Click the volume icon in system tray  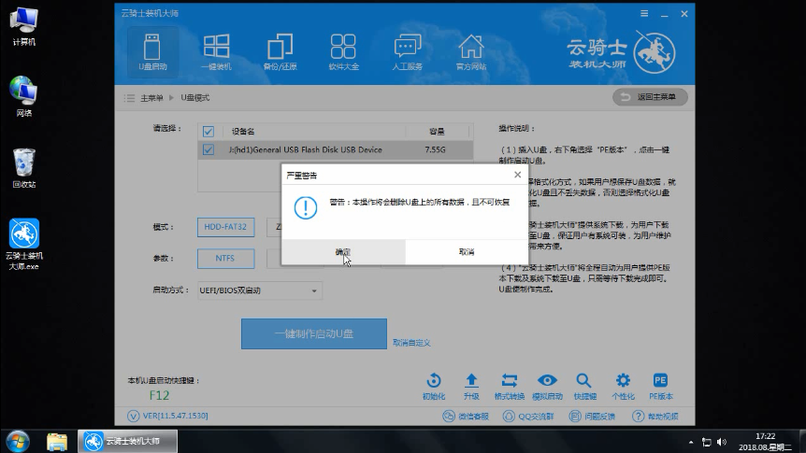pos(722,442)
